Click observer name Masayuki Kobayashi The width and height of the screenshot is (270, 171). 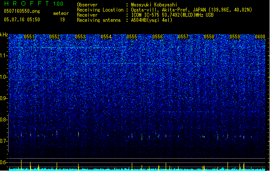(x=154, y=5)
